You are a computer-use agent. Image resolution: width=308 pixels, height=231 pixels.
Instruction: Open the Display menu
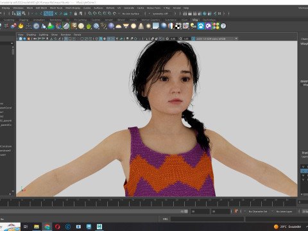[6, 8]
